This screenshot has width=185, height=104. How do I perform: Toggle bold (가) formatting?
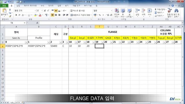(x=16, y=15)
